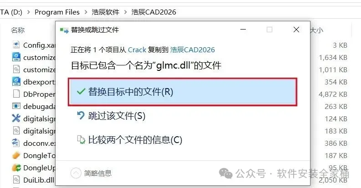Open the Crack source folder link
Screen dimensions: 361x188
coord(137,50)
